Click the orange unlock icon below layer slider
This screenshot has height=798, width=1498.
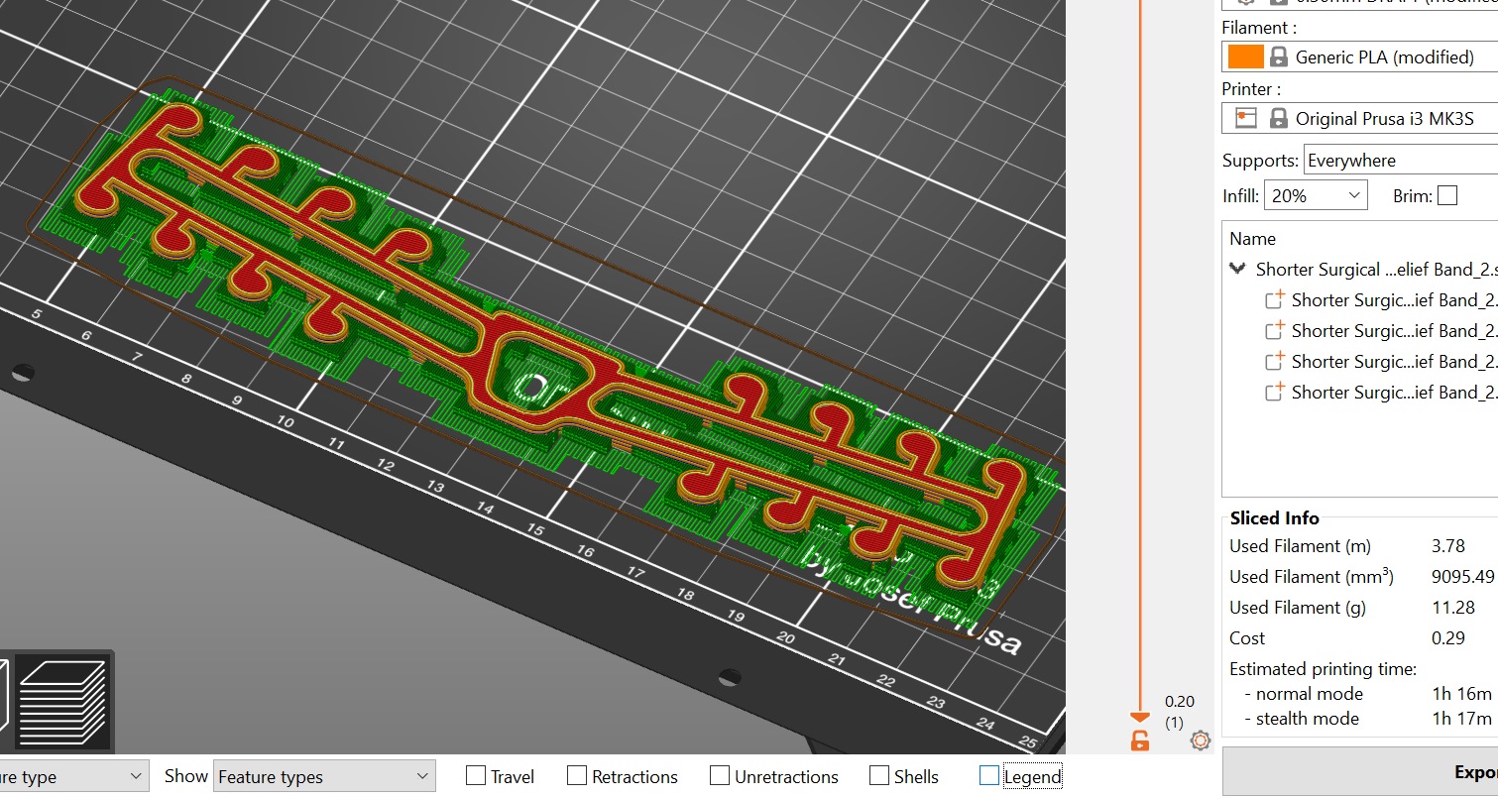point(1140,740)
